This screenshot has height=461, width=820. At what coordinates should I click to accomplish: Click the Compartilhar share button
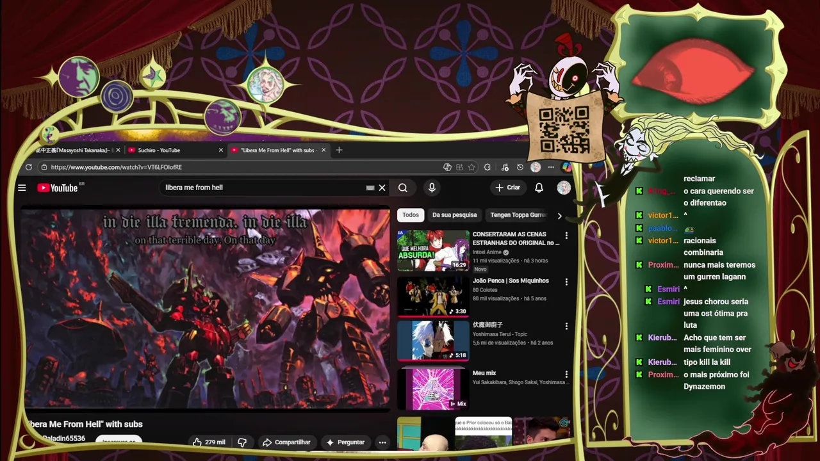286,442
